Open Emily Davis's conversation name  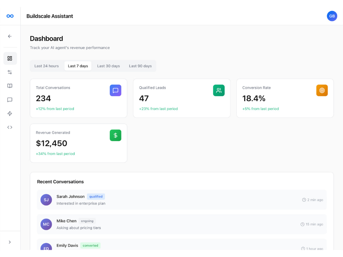[67, 245]
